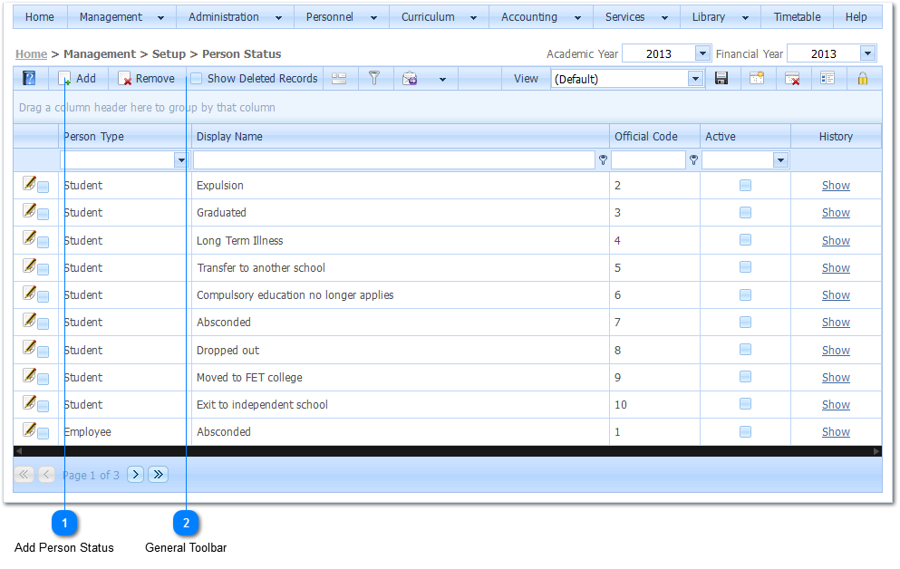900x569 pixels.
Task: Click the padlock icon in the toolbar
Action: pyautogui.click(x=862, y=78)
